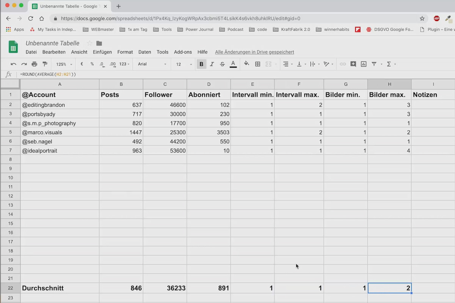Open the Datei menu
The width and height of the screenshot is (455, 303).
click(31, 52)
